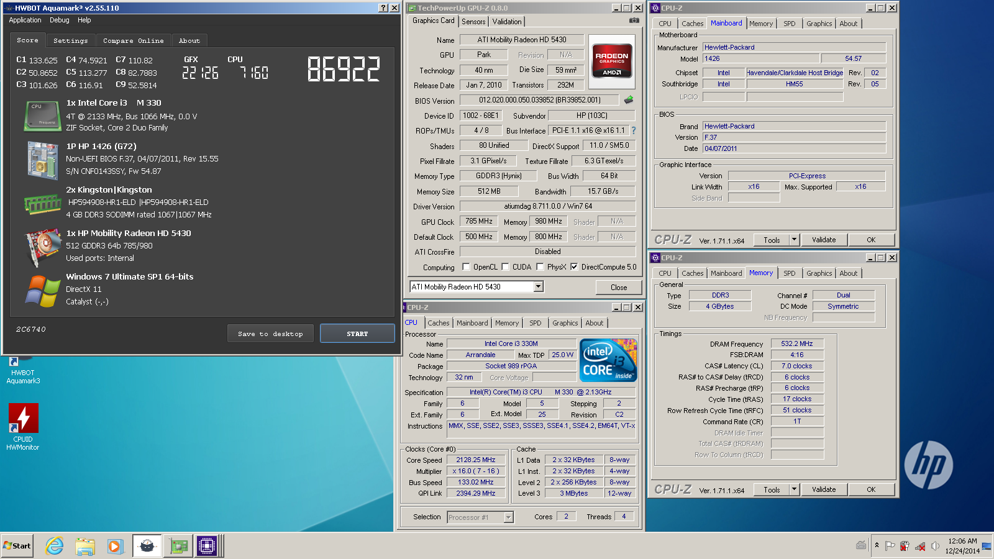
Task: Click the DRAM Frequency value 532.2 MHz
Action: (797, 343)
